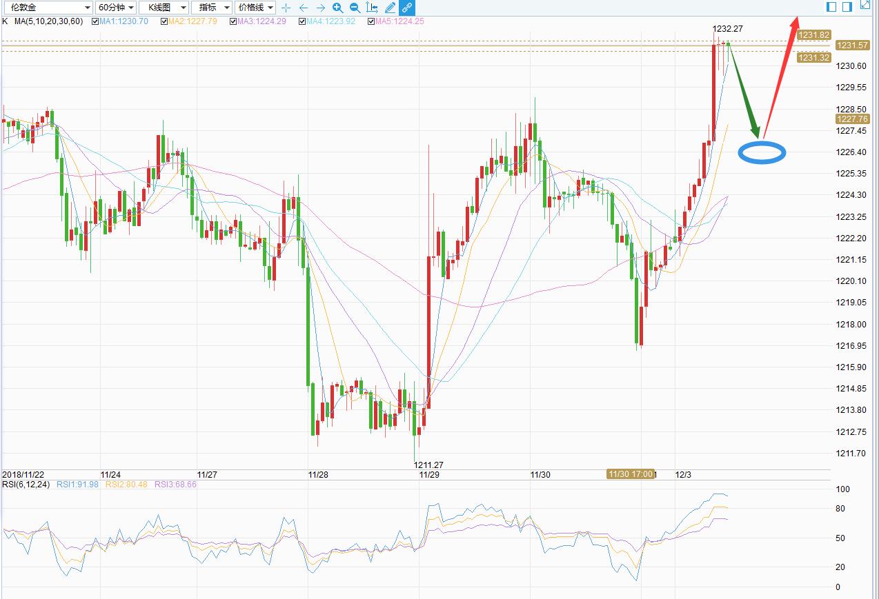Activate the crosshair cursor tool
This screenshot has height=599, width=879.
tap(286, 8)
